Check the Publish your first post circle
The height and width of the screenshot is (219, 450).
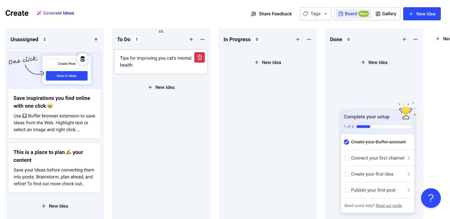tap(346, 190)
